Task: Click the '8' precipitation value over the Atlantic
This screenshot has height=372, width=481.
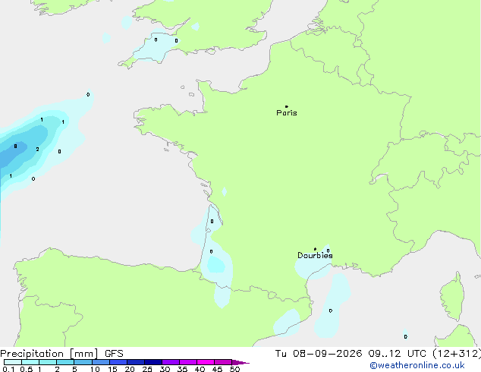Action: pos(15,147)
